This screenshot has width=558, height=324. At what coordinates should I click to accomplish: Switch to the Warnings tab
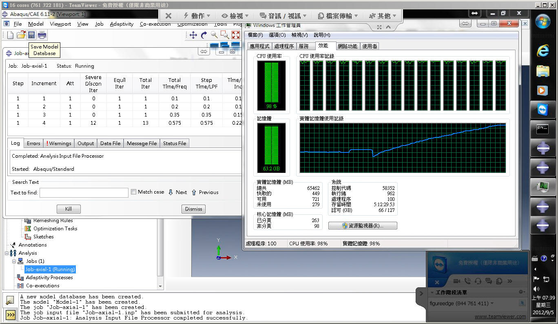(59, 143)
